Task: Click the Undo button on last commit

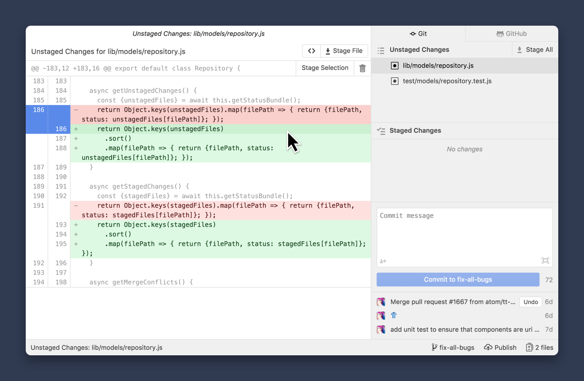Action: (530, 302)
